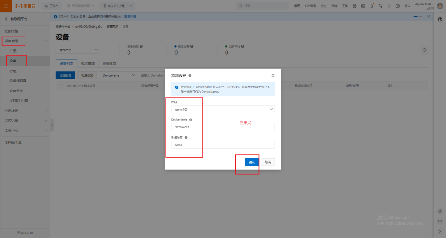
Task: Collapse the 设备管理 sidebar section
Action: click(x=46, y=41)
